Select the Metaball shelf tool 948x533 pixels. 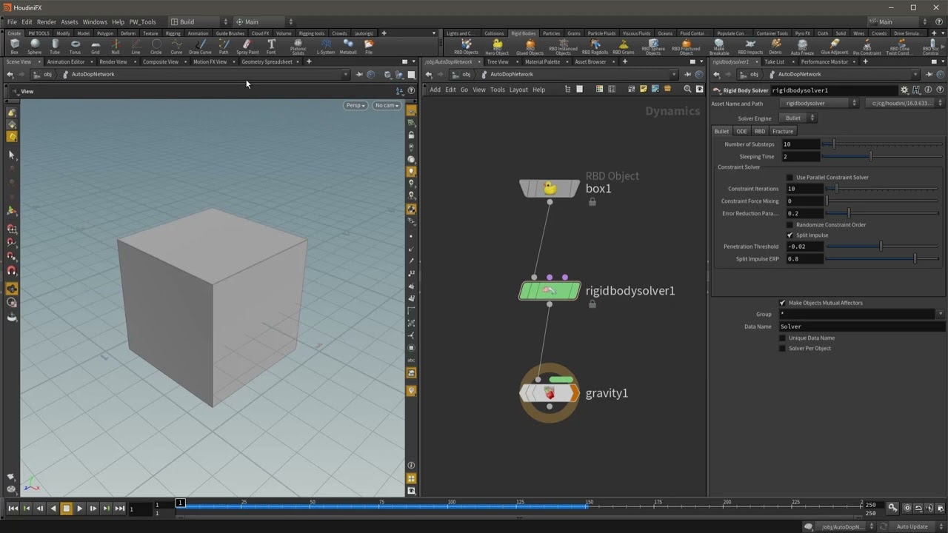(348, 47)
